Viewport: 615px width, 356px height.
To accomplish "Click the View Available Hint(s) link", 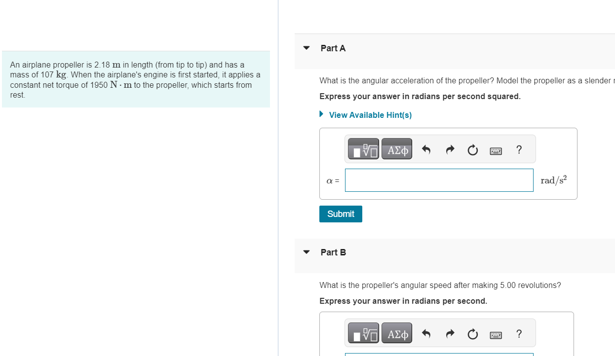I will click(x=370, y=115).
